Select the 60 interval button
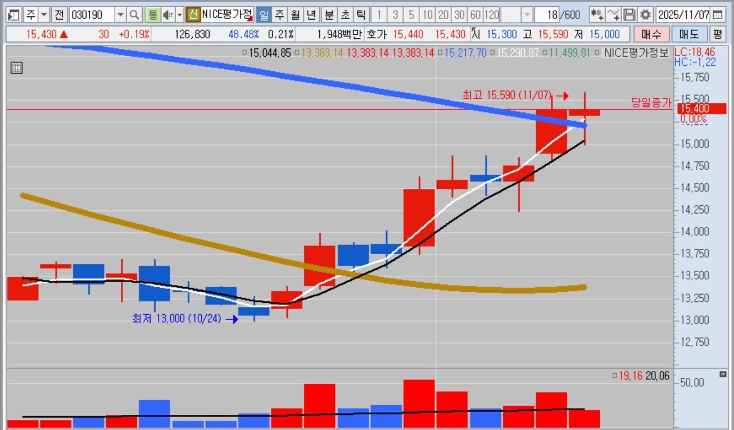The height and width of the screenshot is (430, 734). click(475, 15)
